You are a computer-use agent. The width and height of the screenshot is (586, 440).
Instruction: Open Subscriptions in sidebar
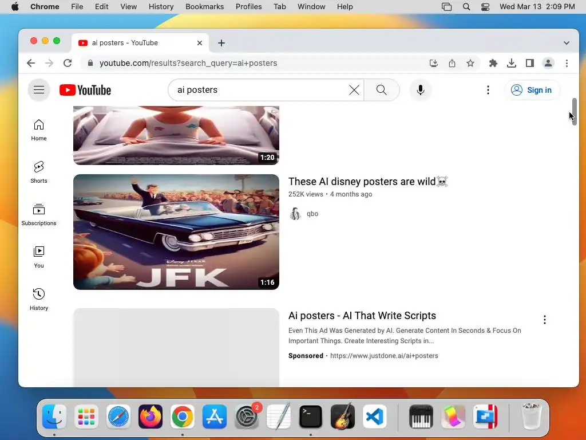(39, 215)
